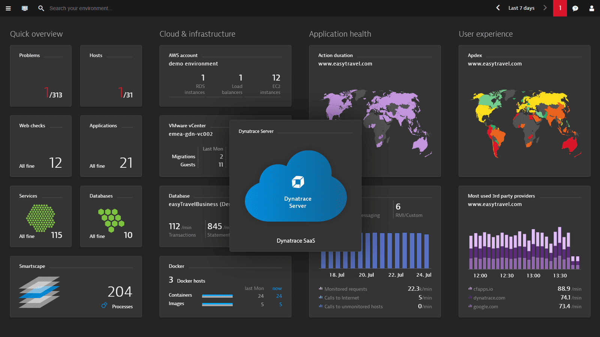Open the Hosts tile
This screenshot has width=600, height=337.
click(111, 76)
